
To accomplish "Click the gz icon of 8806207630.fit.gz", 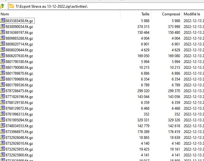I will (2, 56).
